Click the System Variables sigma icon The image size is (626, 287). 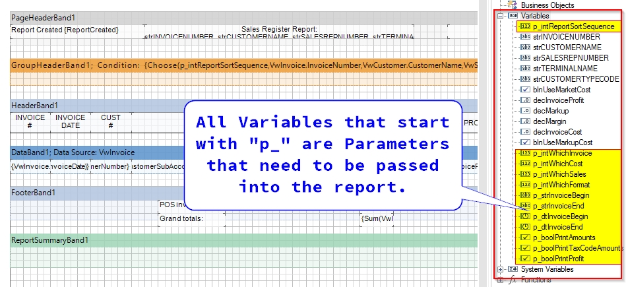pyautogui.click(x=513, y=269)
